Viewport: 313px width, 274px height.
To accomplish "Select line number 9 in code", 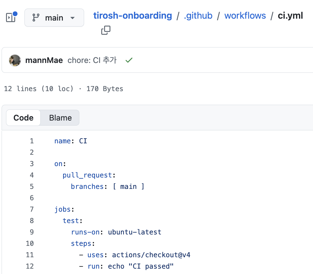I will [x=32, y=232].
